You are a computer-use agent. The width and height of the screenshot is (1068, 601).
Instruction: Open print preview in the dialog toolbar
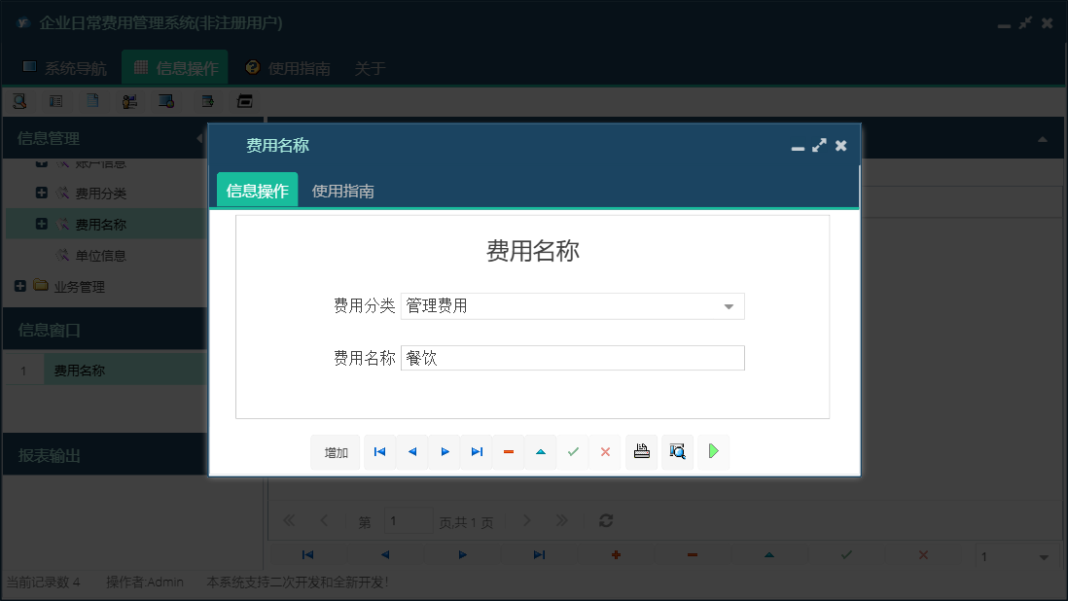coord(677,451)
